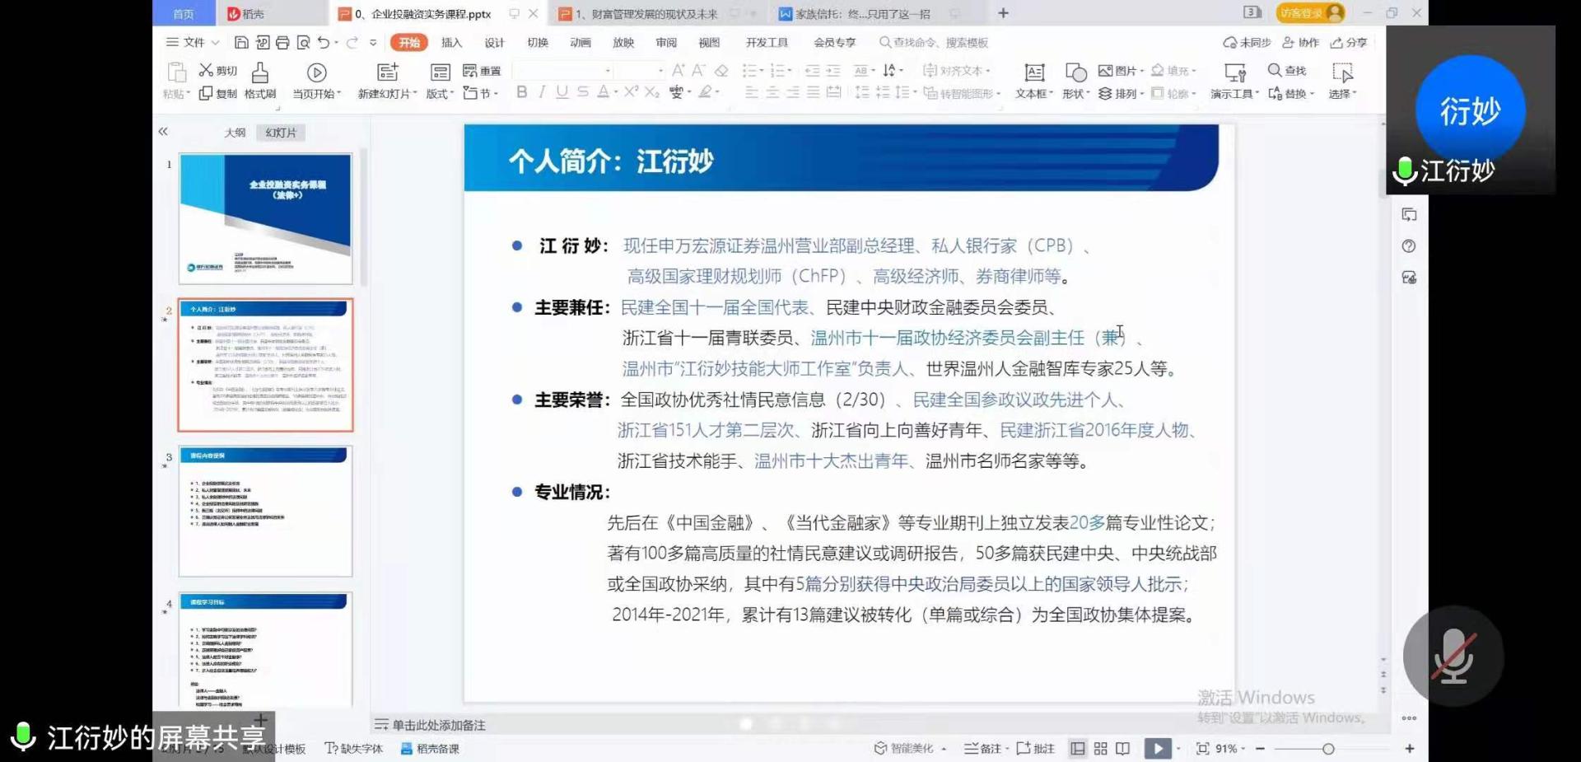Expand the New Slide (新建幻灯片) dropdown
The image size is (1581, 762).
(x=387, y=94)
